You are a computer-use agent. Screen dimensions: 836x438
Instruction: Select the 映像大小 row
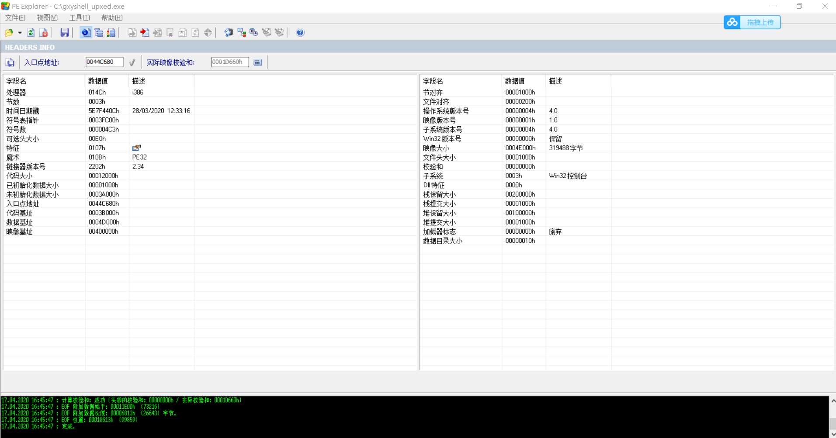point(627,148)
